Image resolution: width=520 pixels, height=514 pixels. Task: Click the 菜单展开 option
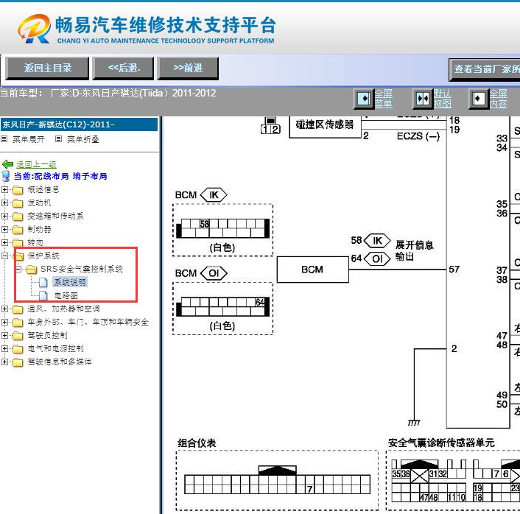click(29, 139)
